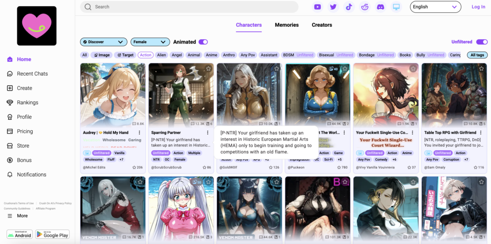The image size is (491, 244).
Task: Open Crushon.ai's Terms of Use link
Action: (19, 203)
